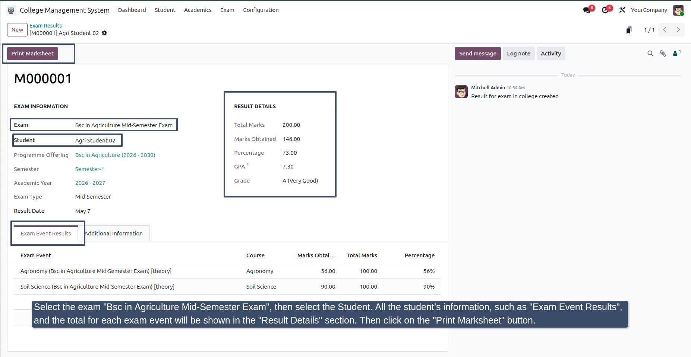Viewport: 691px width, 357px height.
Task: Open attachments paperclip icon in chatter
Action: pyautogui.click(x=663, y=54)
